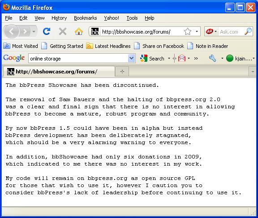Screen dimensions: 258x218
Task: Click the Gmail envelope icon in Google toolbar
Action: click(x=182, y=58)
